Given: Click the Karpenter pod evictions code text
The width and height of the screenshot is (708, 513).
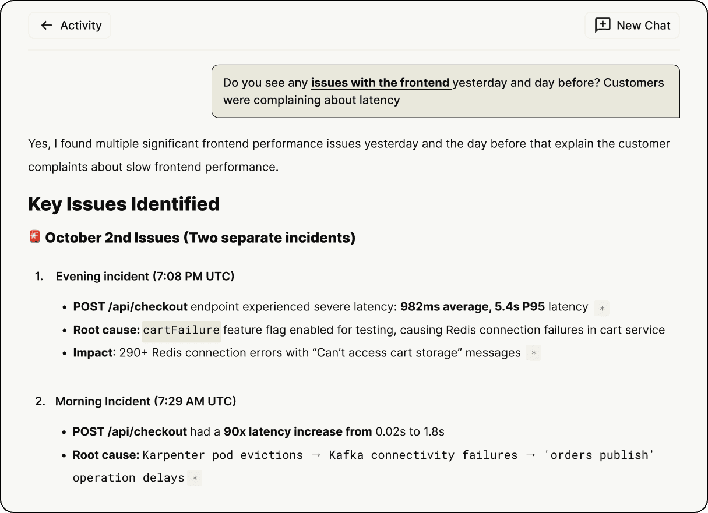Looking at the screenshot, I should click(223, 455).
